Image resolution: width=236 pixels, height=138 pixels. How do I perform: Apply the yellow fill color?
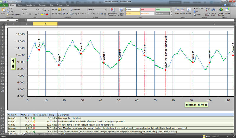42,14
